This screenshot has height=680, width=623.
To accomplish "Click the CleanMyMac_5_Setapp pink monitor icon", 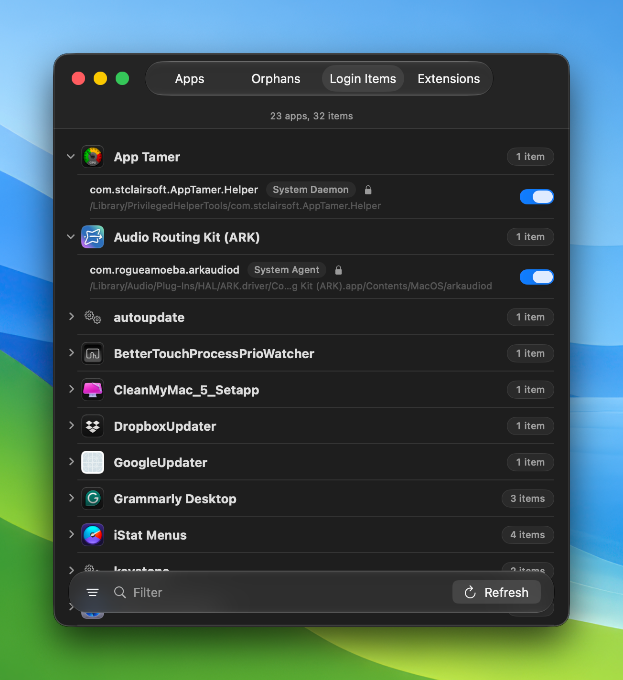I will 93,390.
